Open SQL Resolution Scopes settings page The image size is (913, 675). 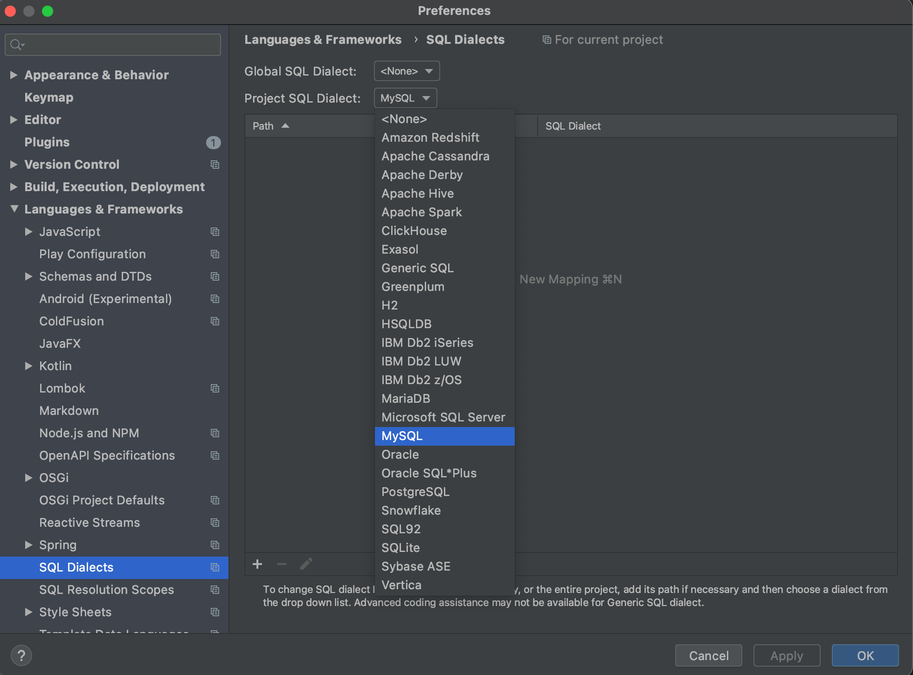click(106, 590)
